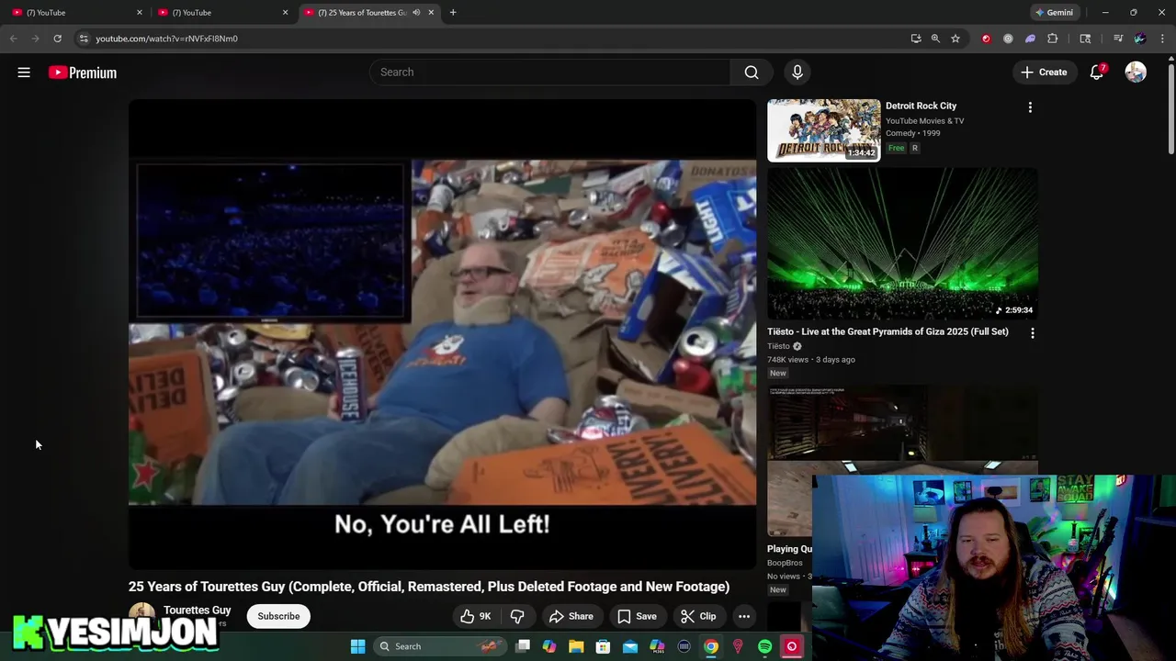Subscribe to the Tourettes Guy channel
Image resolution: width=1176 pixels, height=661 pixels.
pyautogui.click(x=278, y=616)
